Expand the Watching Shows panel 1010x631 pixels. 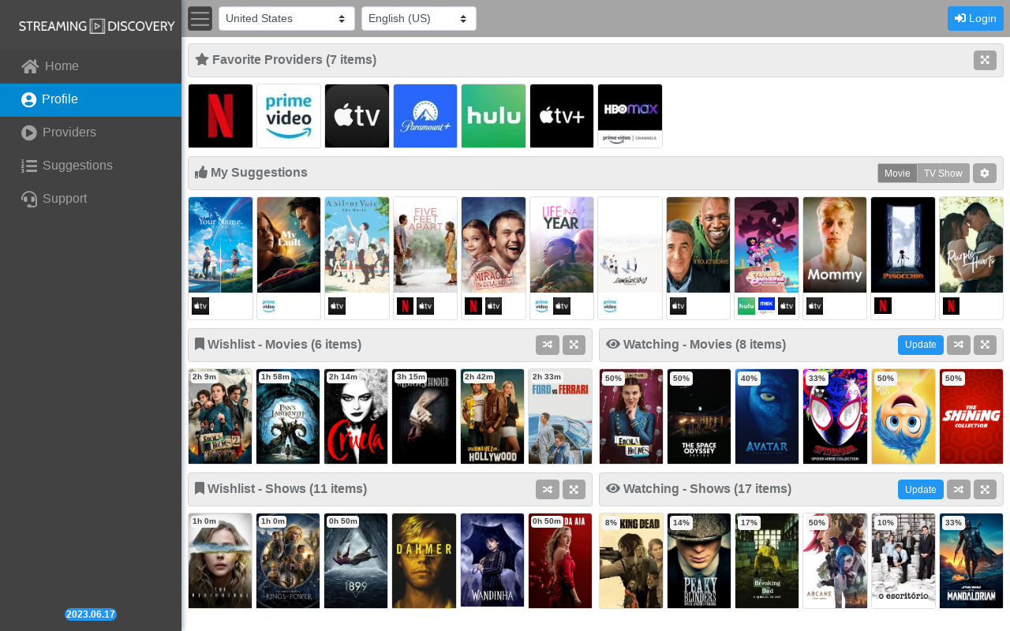[x=985, y=489]
